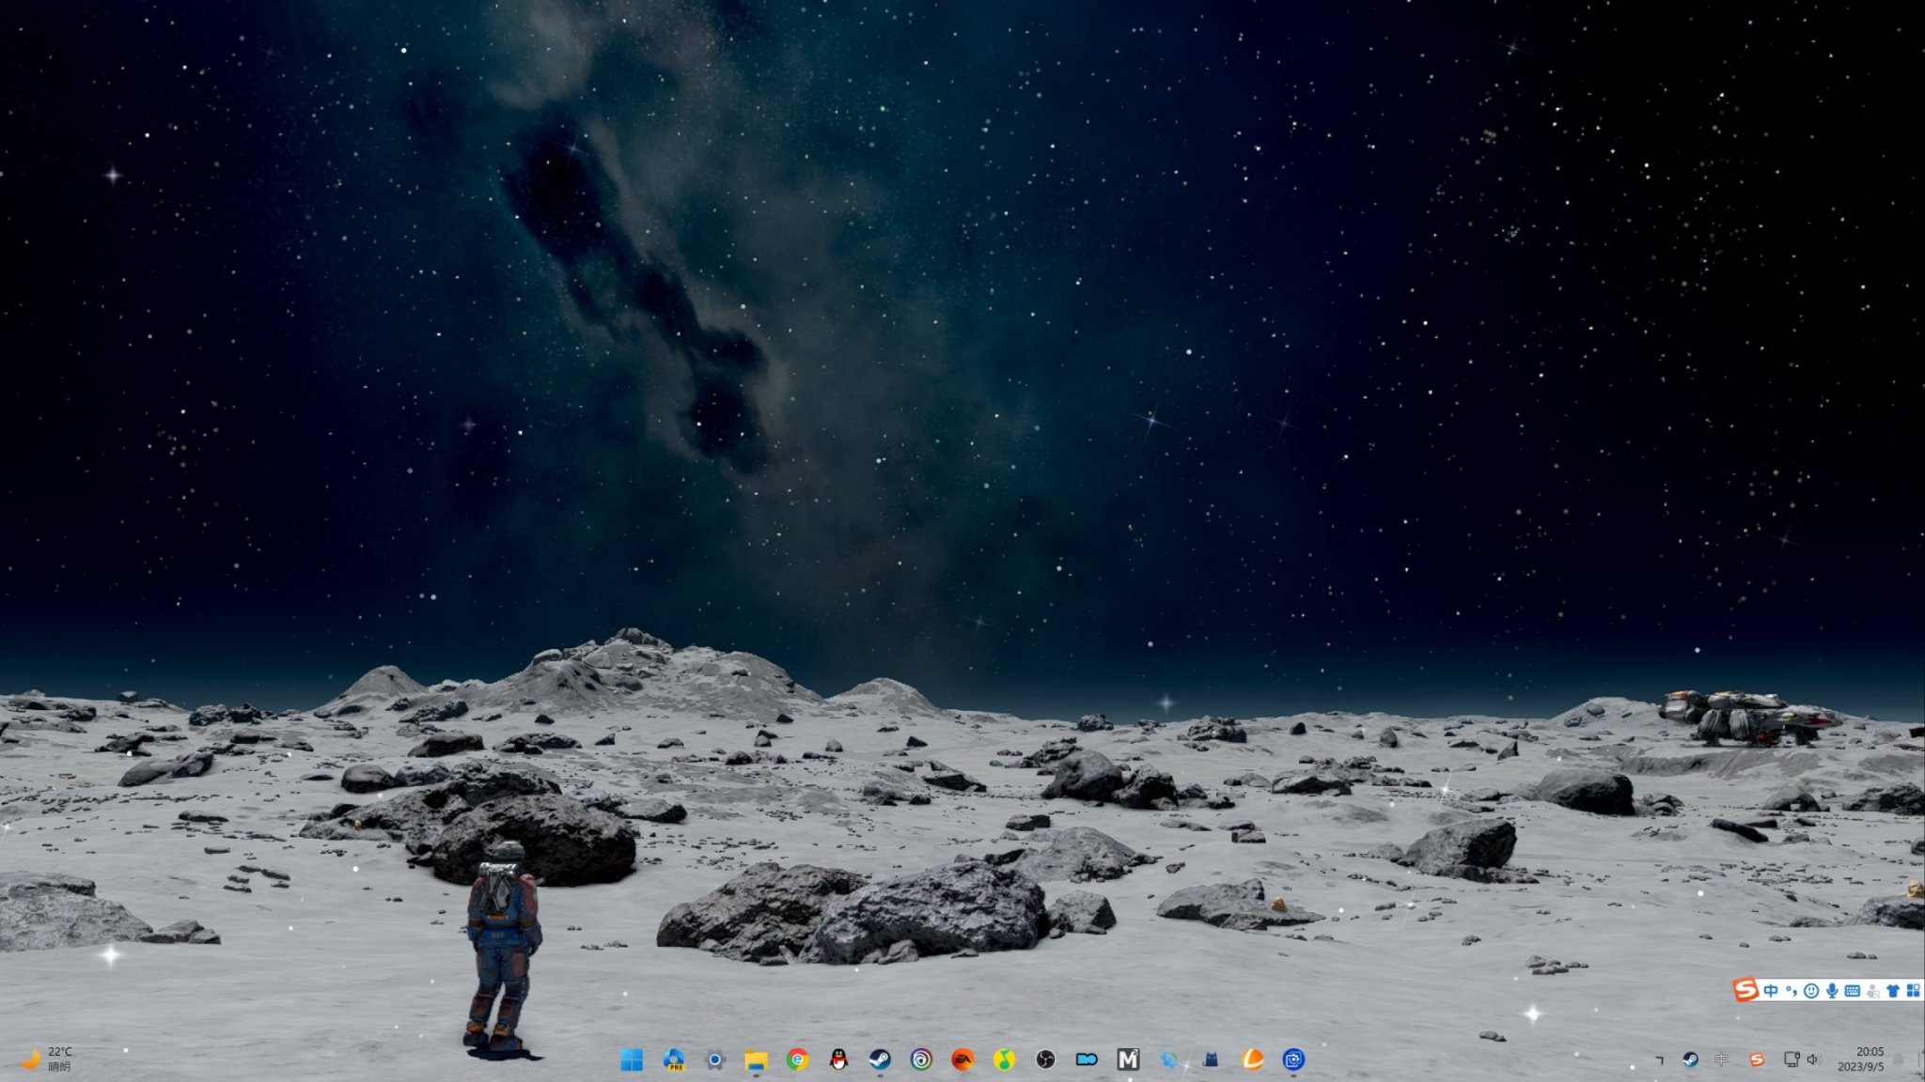Toggle Sogou punctuation mode button
The image size is (1925, 1082).
(1792, 991)
